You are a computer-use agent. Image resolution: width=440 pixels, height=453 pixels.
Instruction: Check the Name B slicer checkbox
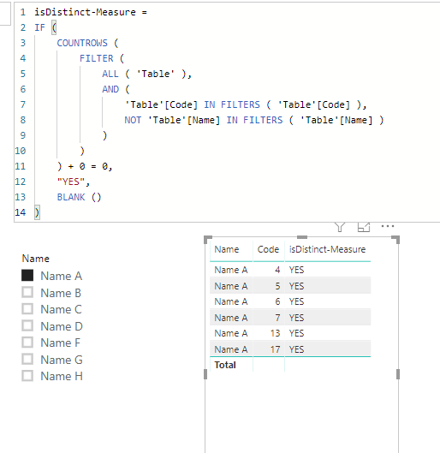pos(27,292)
